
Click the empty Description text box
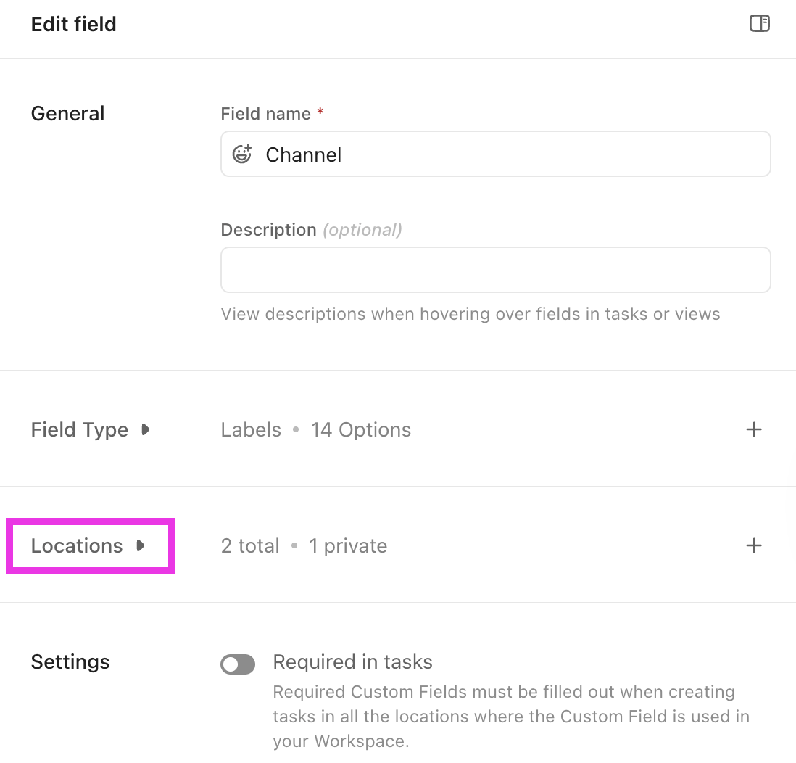(495, 270)
